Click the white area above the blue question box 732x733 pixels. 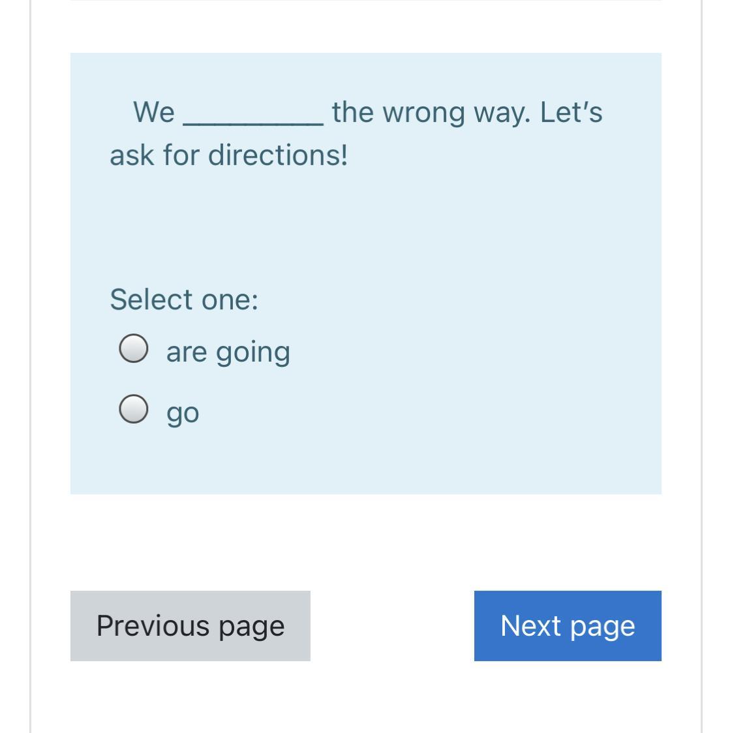tap(366, 27)
